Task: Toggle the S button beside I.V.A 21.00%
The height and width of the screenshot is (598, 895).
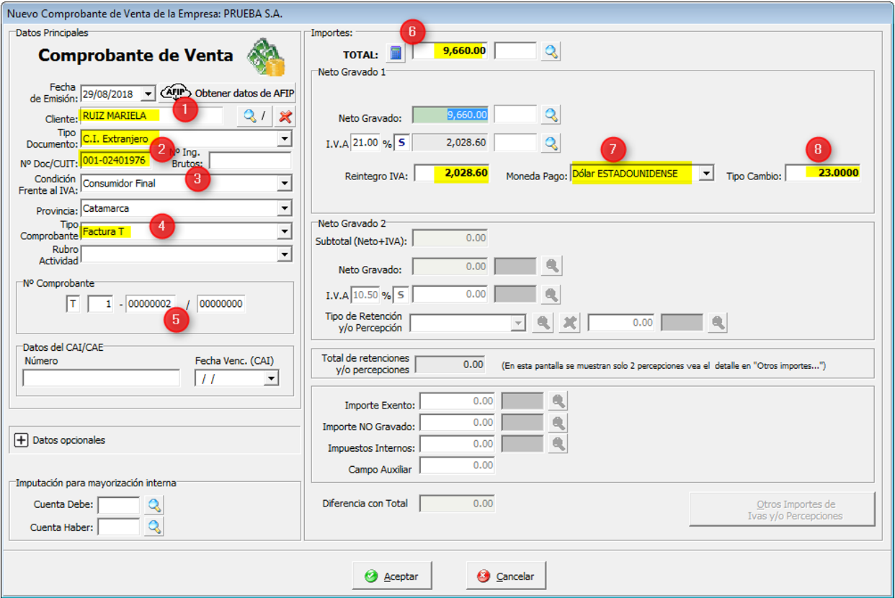Action: coord(401,143)
